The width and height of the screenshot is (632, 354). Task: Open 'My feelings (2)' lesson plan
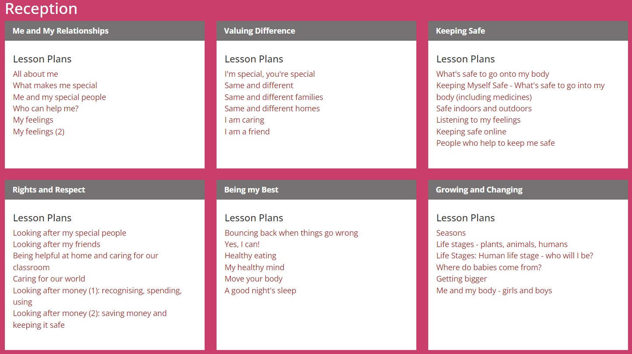click(39, 131)
